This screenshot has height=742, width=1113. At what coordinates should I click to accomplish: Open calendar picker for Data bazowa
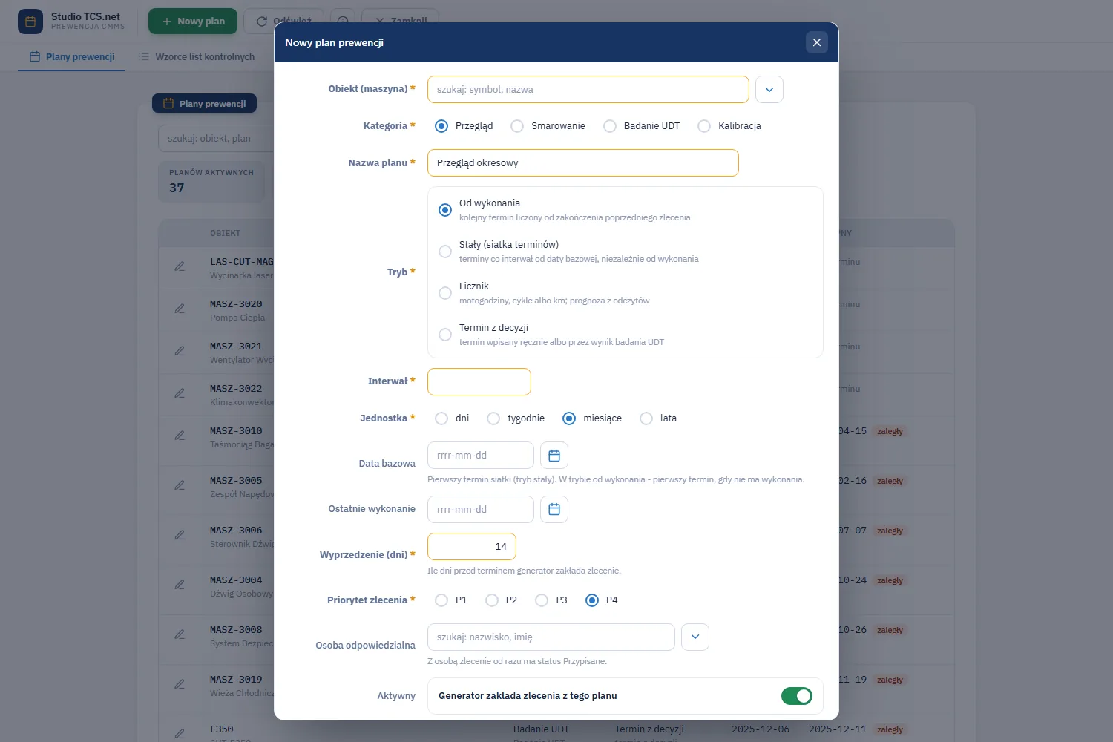(x=554, y=456)
